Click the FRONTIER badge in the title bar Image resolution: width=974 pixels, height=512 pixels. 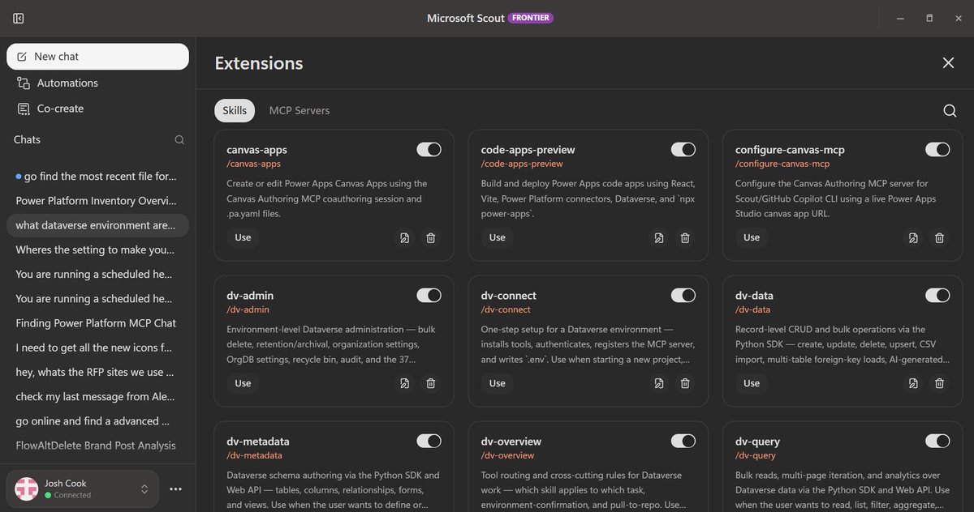531,18
